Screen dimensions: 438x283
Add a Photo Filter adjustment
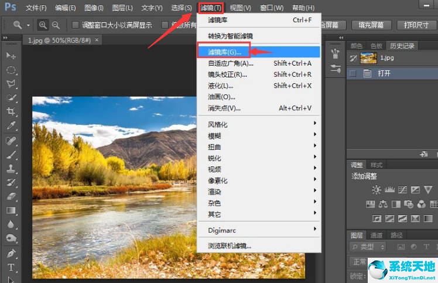point(409,204)
